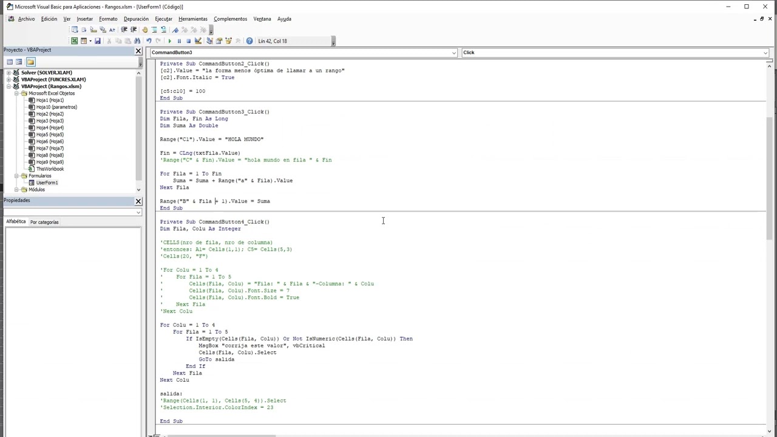Screen dimensions: 777x437
Task: Click the Parameter Info icon
Action: tap(103, 30)
